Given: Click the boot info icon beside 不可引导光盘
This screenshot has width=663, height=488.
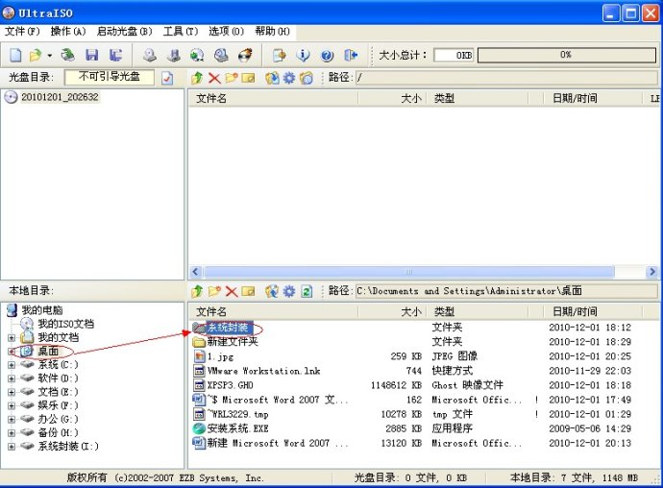Looking at the screenshot, I should point(167,78).
